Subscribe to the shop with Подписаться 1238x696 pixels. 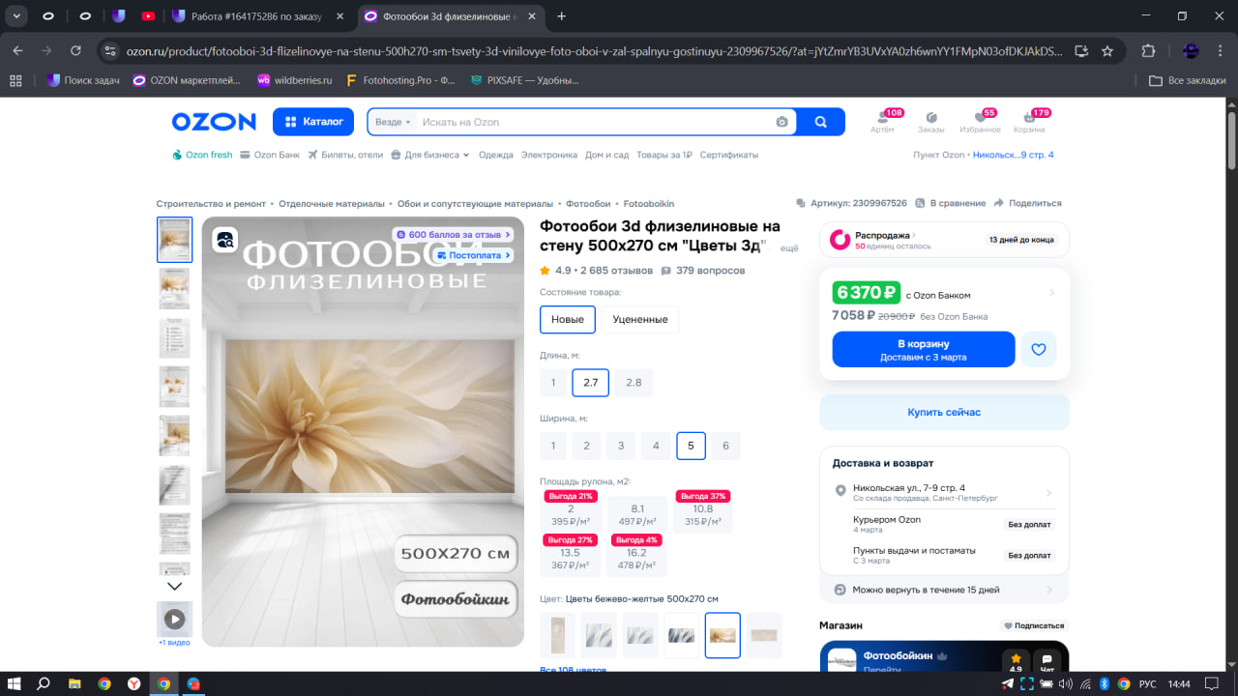(x=1035, y=625)
